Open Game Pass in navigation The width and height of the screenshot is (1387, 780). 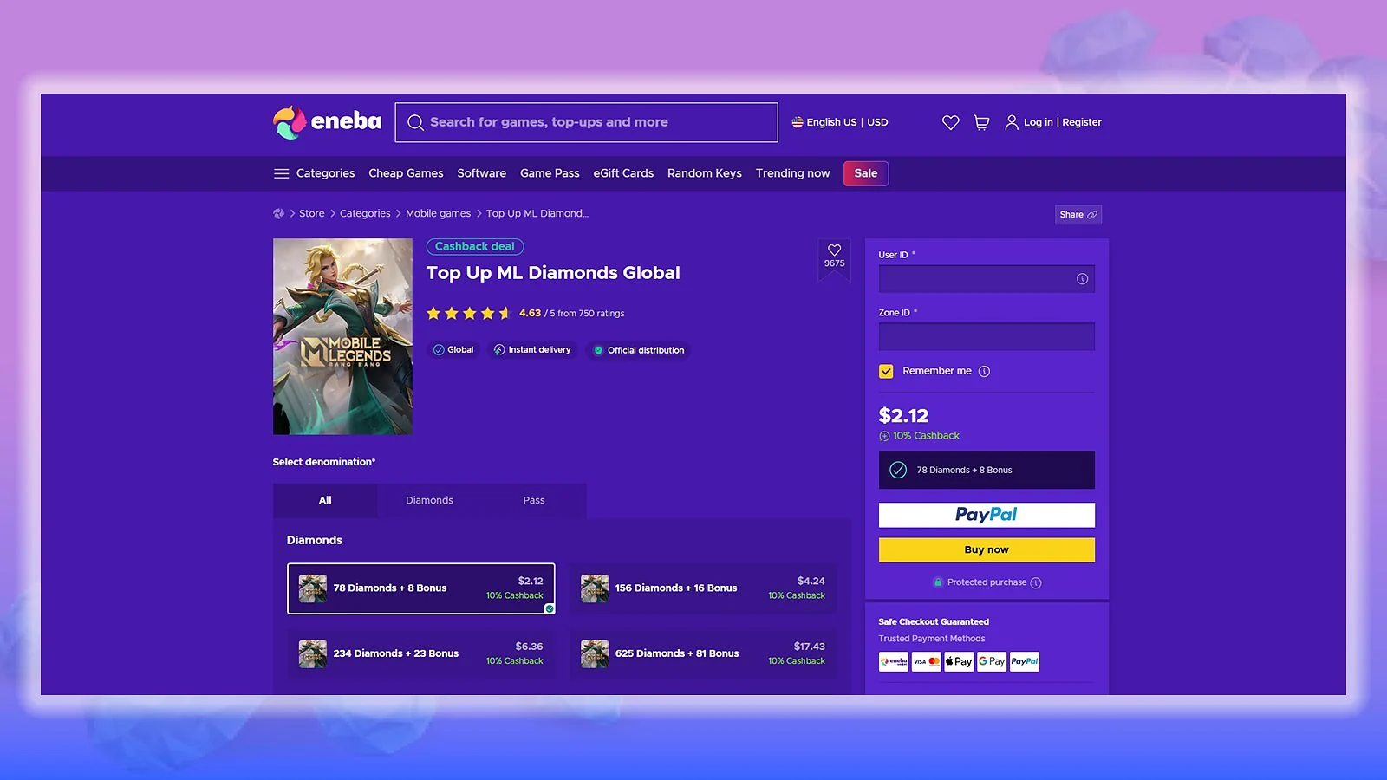point(550,173)
